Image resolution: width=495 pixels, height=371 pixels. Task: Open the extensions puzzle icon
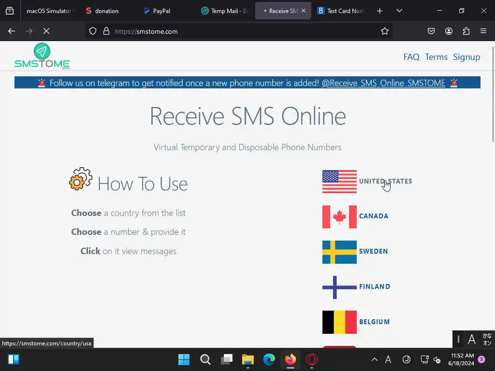point(466,31)
